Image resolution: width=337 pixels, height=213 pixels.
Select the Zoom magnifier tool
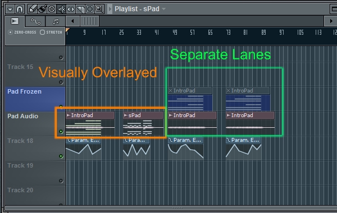point(99,9)
